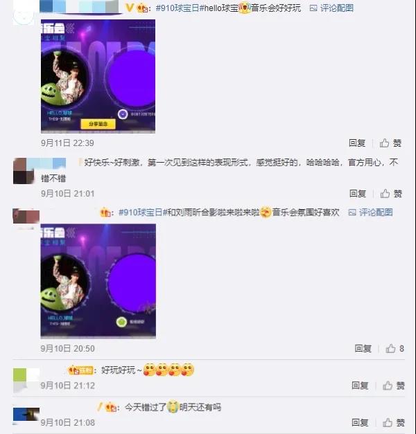Open 评论配图 link beside 音乐会氛围好喜欢
This screenshot has height=434, width=416.
pyautogui.click(x=370, y=213)
